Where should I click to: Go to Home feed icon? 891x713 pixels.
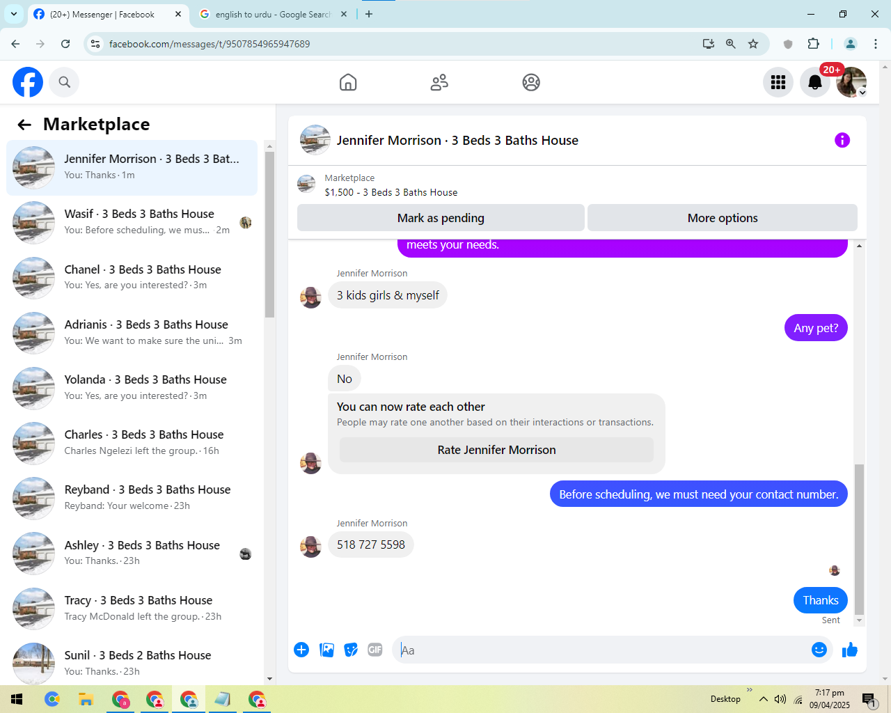(348, 82)
